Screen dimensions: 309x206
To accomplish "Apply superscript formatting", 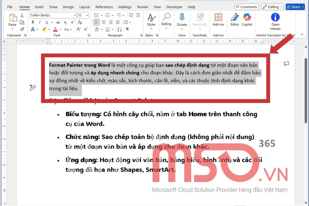I will coord(72,22).
